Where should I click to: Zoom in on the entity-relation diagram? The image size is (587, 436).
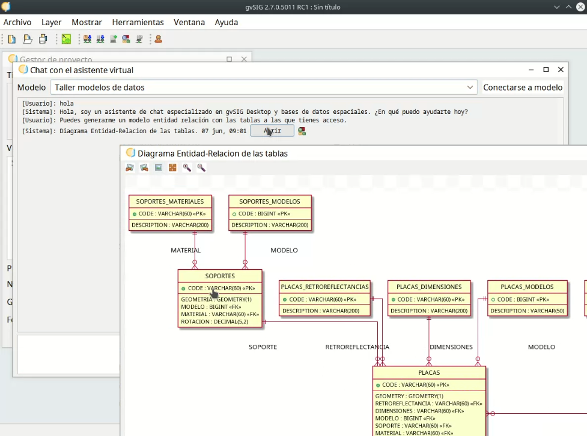[x=187, y=168]
